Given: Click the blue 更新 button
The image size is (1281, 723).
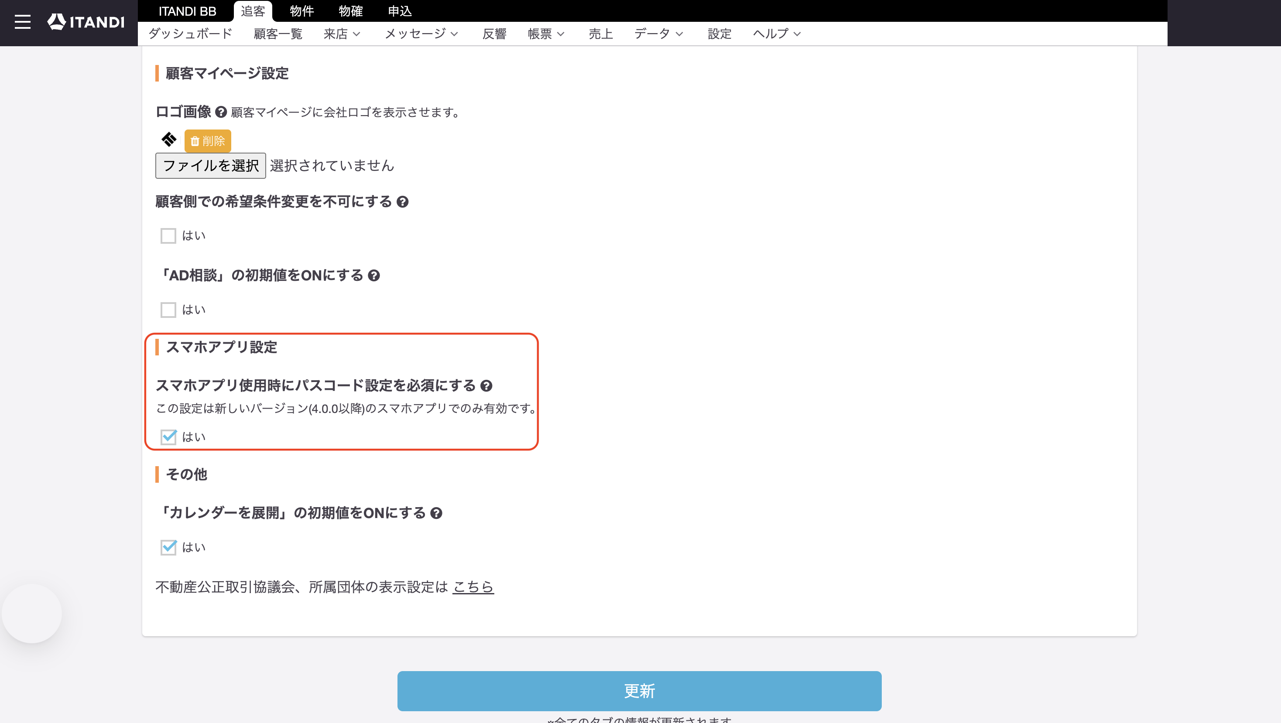Looking at the screenshot, I should click(x=640, y=691).
